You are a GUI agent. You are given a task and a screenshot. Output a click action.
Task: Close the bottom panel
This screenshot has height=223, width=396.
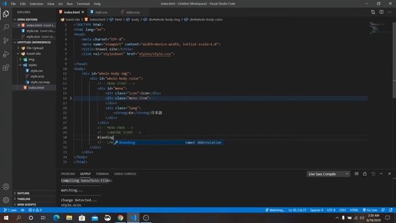[389, 173]
